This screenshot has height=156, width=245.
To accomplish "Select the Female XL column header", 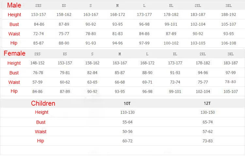I will [175, 54].
